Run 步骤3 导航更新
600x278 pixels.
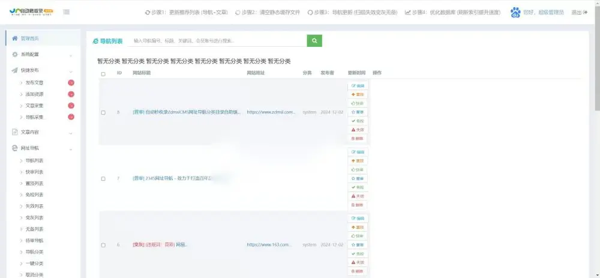(x=351, y=12)
